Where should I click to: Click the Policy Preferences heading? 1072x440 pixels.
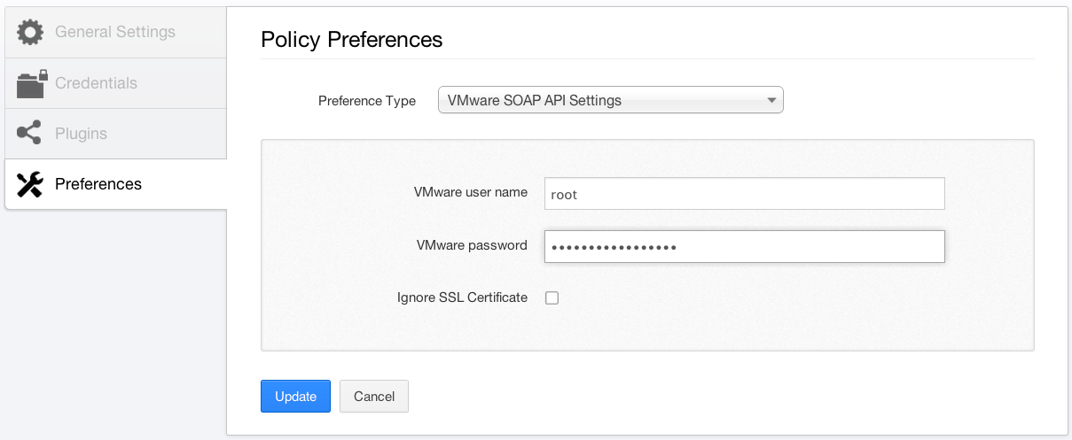click(x=351, y=40)
